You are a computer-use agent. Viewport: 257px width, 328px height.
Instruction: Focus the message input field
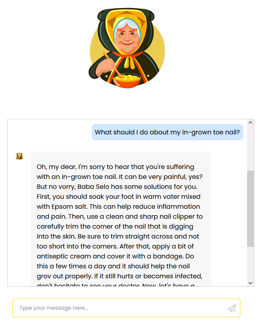(119, 308)
